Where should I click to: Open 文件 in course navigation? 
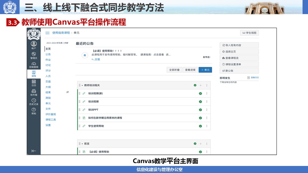(x=48, y=109)
